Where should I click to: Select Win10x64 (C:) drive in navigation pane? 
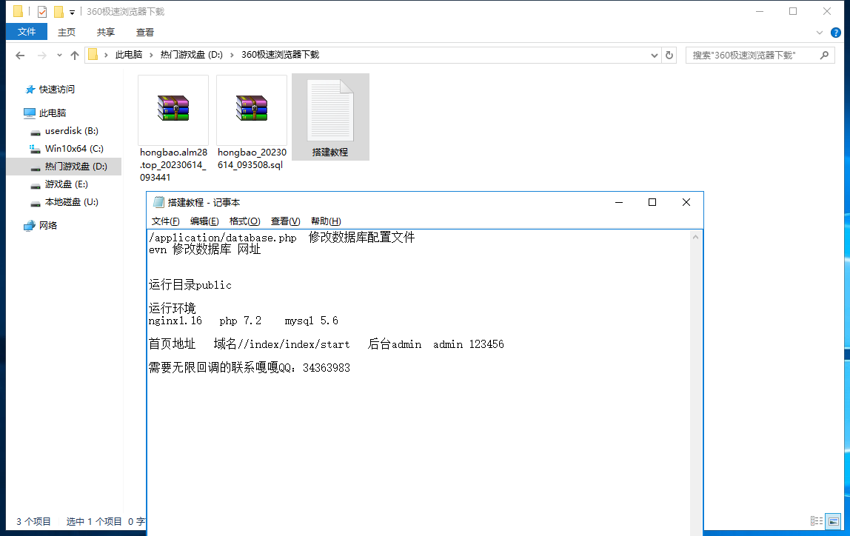(x=74, y=149)
